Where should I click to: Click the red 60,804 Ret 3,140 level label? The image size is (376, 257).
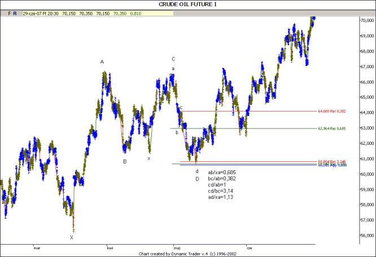pyautogui.click(x=332, y=162)
